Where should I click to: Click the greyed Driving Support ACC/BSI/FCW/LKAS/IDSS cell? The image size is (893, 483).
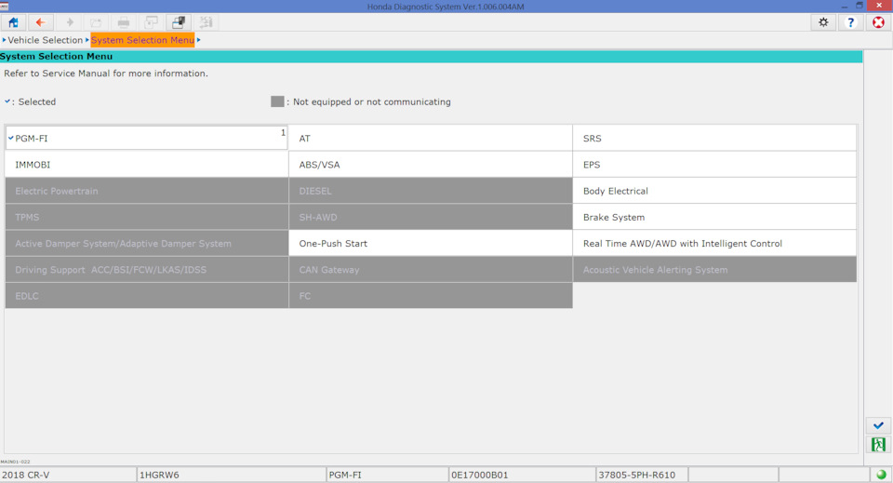pos(146,269)
